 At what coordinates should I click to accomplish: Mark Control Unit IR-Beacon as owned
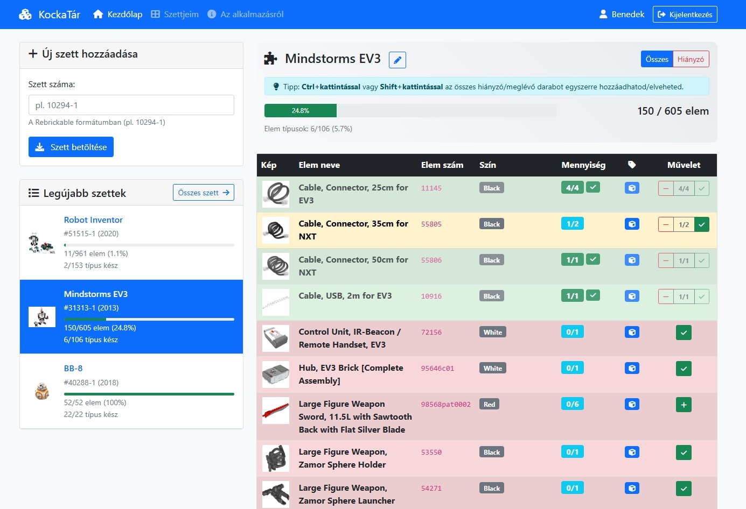click(684, 333)
